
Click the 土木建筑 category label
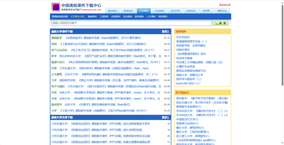coord(57,74)
